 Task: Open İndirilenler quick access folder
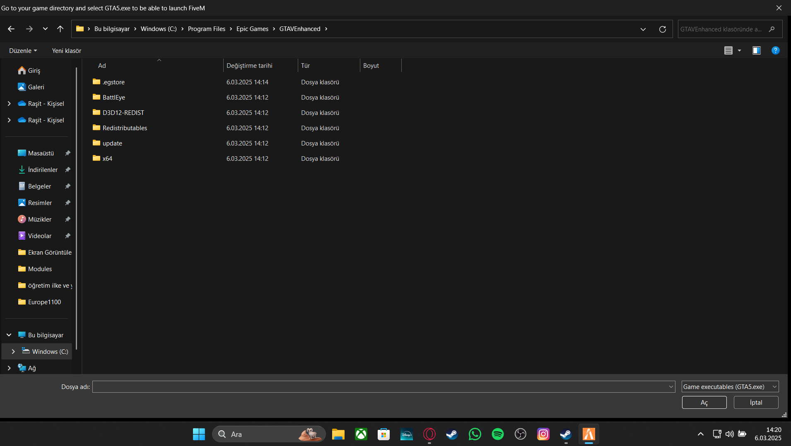(x=38, y=169)
